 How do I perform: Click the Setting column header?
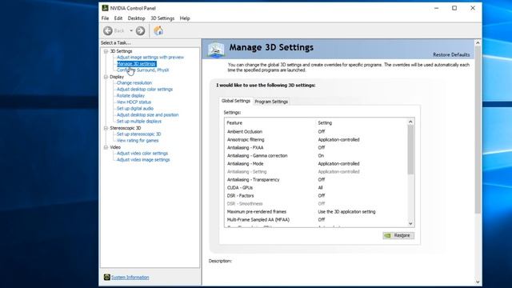[x=361, y=122]
